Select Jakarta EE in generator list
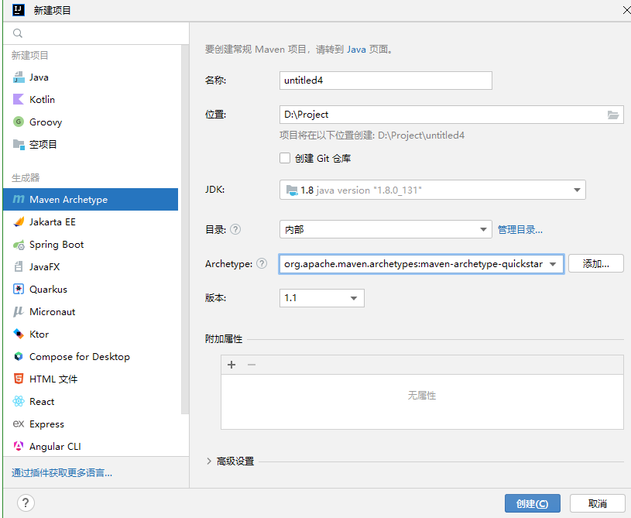 point(52,222)
